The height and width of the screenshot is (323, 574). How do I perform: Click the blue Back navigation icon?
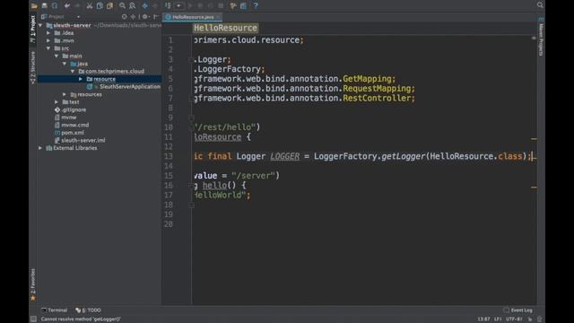tap(145, 5)
